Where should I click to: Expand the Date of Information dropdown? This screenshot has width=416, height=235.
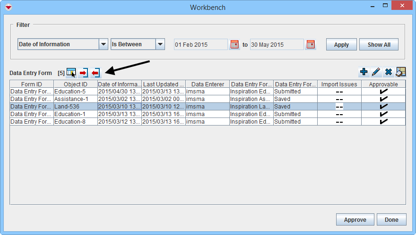(104, 44)
